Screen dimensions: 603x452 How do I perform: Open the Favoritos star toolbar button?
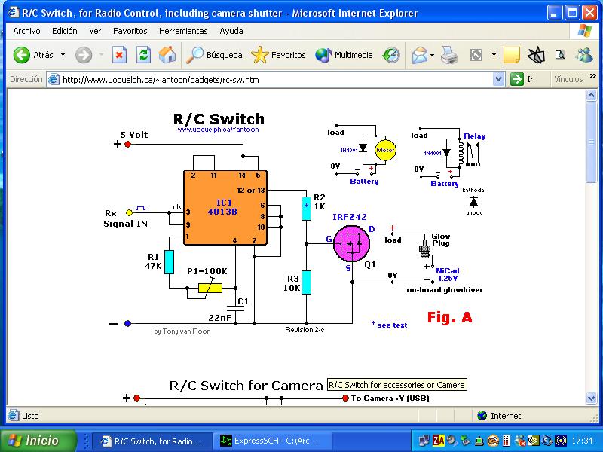[x=279, y=55]
